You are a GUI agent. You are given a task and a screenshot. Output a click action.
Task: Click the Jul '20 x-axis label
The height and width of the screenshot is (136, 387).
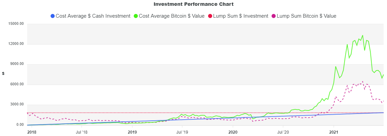283,132
